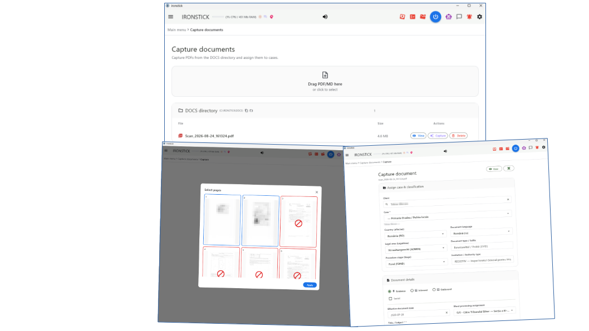
Task: Click red mail icon in top window
Action: (423, 17)
